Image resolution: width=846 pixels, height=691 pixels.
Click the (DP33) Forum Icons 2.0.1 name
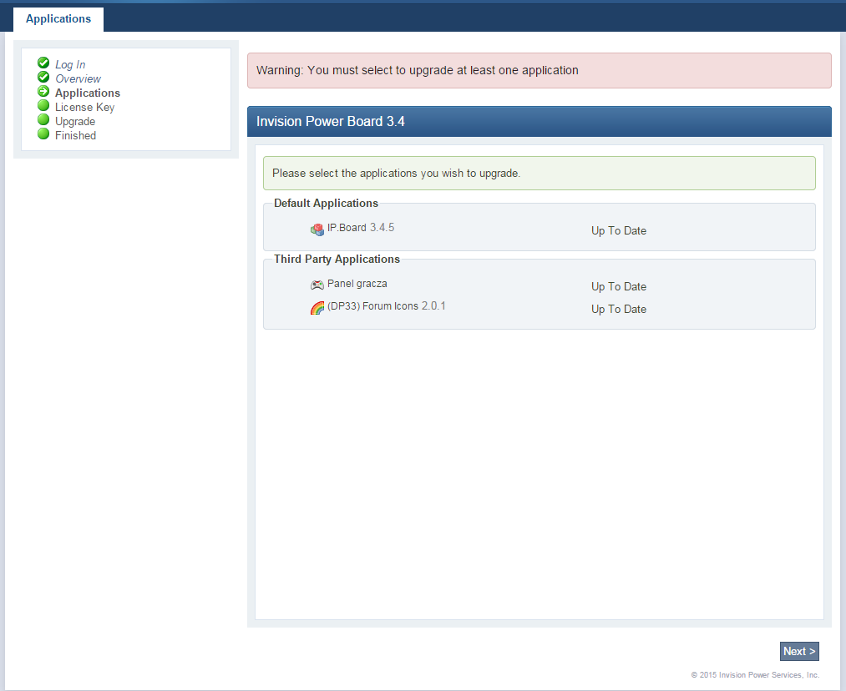click(x=386, y=306)
